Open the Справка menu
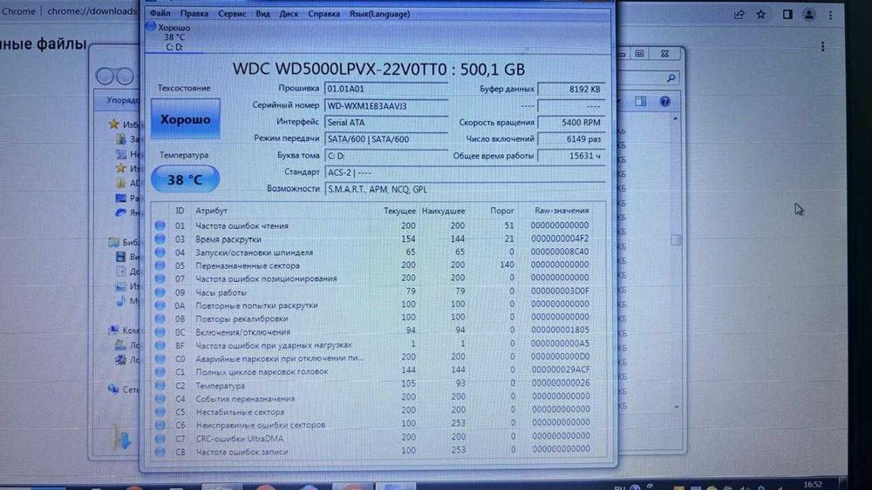This screenshot has height=490, width=872. click(x=324, y=14)
